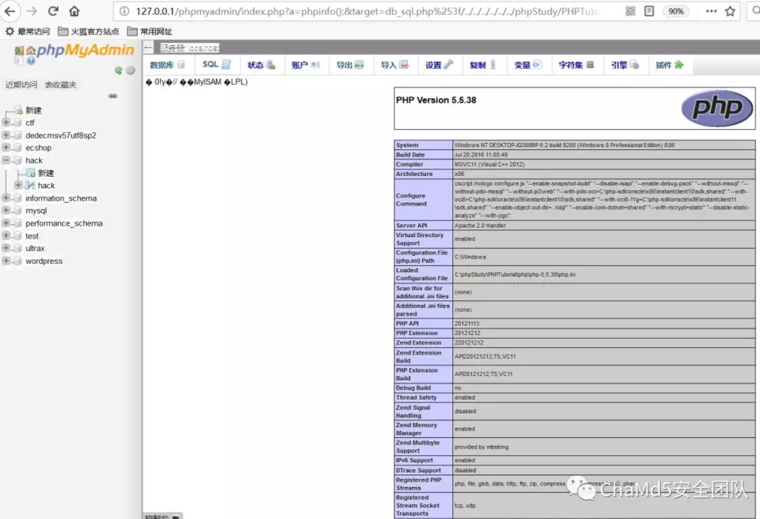760x519 pixels.
Task: Expand the dedecmsv57utf8sp2 database node
Action: click(x=6, y=135)
